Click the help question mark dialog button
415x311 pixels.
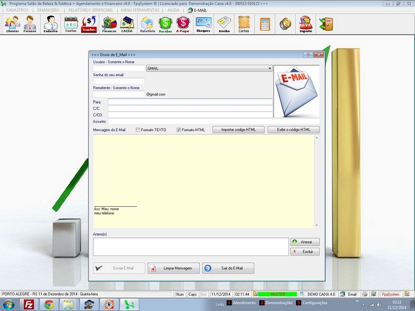(308, 54)
